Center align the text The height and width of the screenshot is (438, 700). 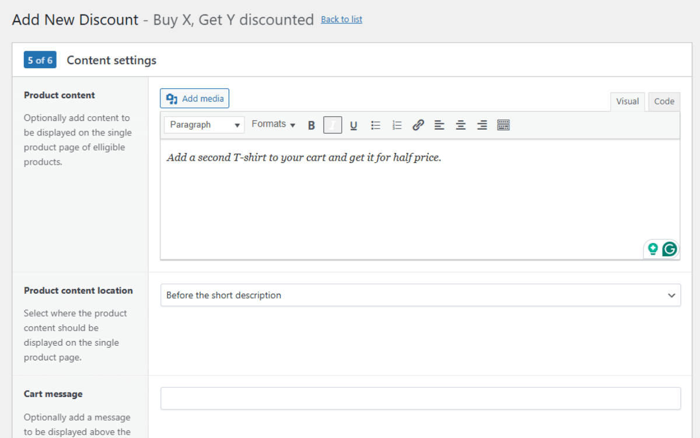(x=461, y=125)
